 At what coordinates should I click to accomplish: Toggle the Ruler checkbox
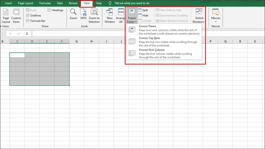coord(28,10)
